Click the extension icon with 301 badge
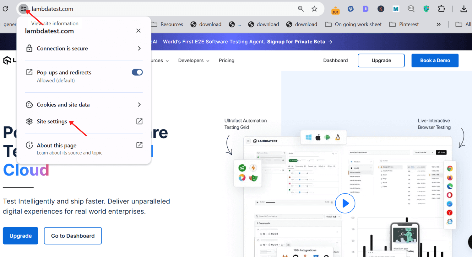The width and height of the screenshot is (472, 257). click(335, 9)
